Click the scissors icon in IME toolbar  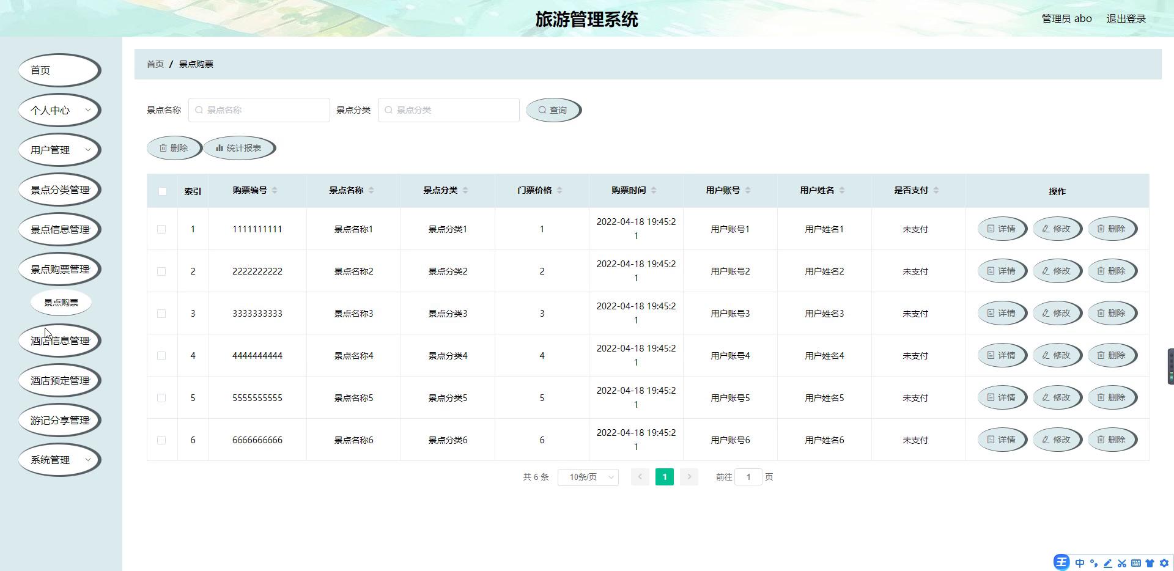[1122, 563]
